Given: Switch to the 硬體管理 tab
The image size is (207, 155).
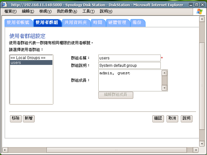Looking at the screenshot, I should coord(118,23).
